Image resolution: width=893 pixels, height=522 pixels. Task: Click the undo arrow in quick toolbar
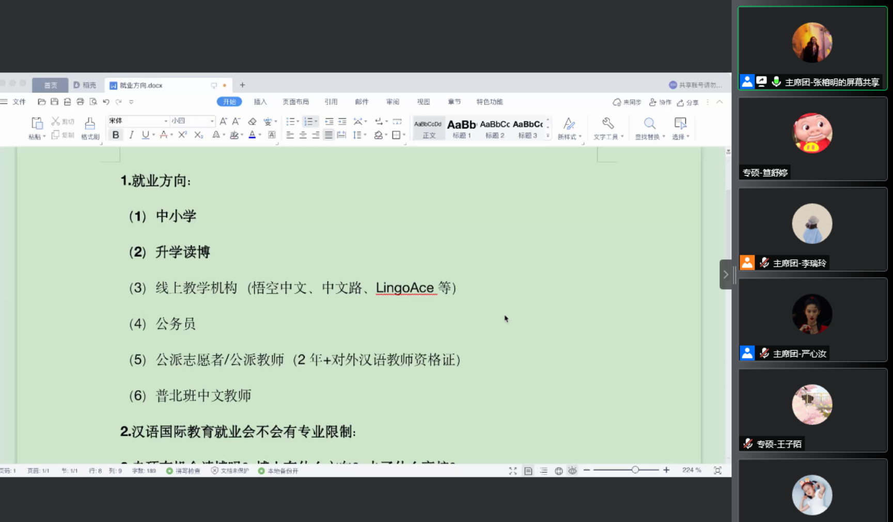pos(106,102)
